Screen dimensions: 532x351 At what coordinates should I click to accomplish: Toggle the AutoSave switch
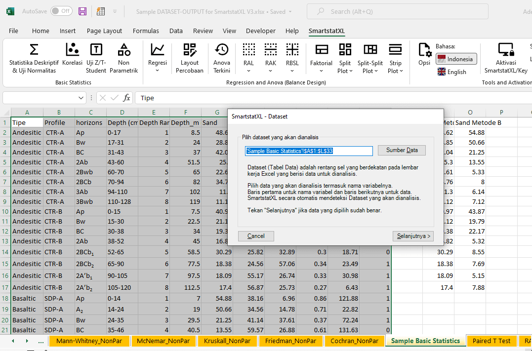pyautogui.click(x=61, y=11)
